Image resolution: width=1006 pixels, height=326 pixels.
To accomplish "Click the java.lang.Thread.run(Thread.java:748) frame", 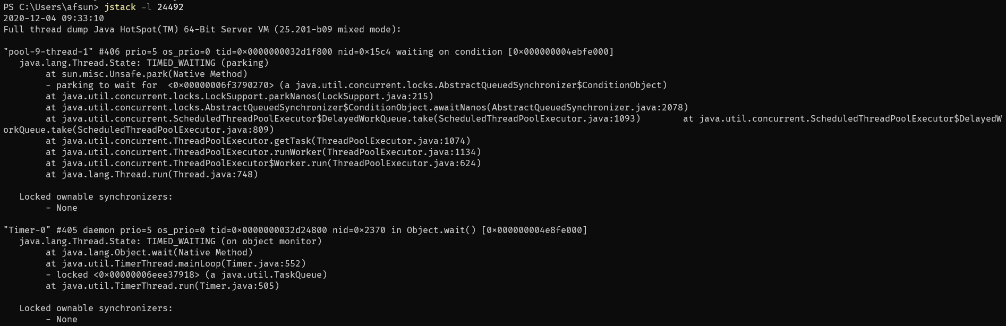I will pos(152,174).
